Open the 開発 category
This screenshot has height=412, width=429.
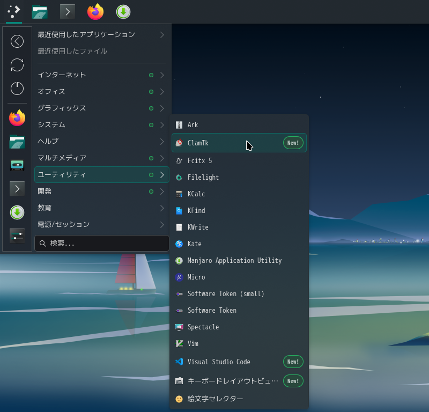point(102,192)
